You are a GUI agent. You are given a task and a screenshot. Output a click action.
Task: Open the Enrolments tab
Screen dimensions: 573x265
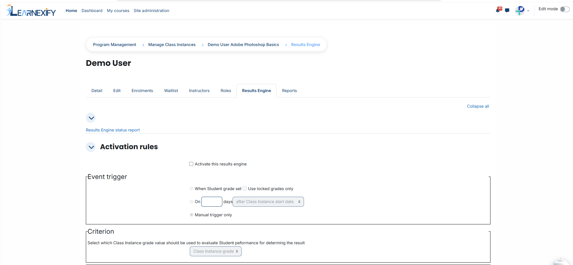point(142,91)
